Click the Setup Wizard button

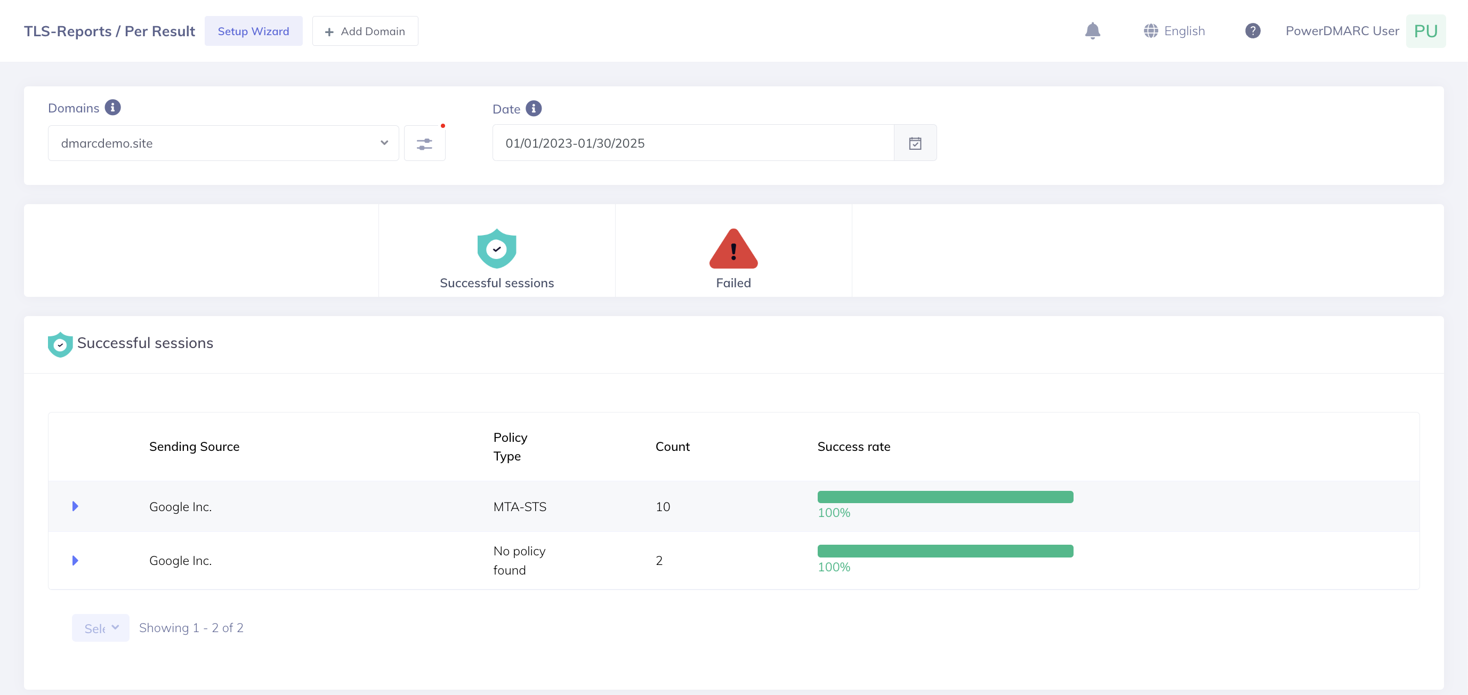pyautogui.click(x=253, y=31)
